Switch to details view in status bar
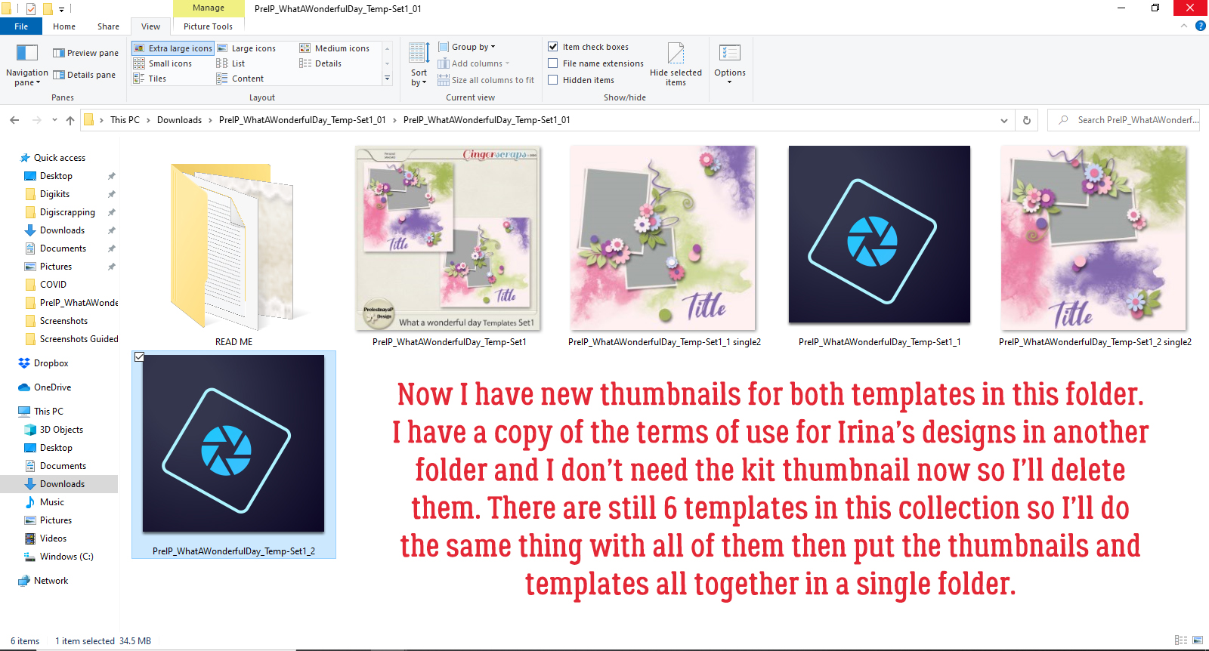The width and height of the screenshot is (1209, 651). (1181, 640)
